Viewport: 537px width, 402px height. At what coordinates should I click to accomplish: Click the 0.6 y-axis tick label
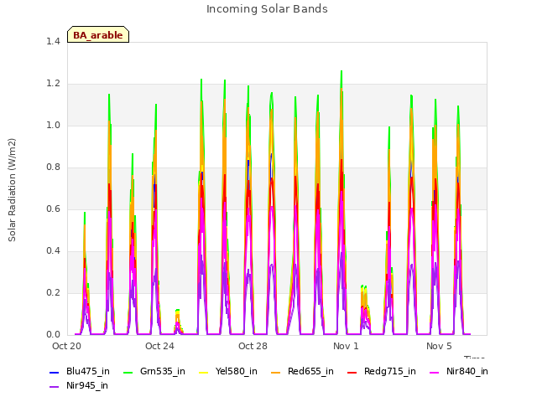(53, 209)
